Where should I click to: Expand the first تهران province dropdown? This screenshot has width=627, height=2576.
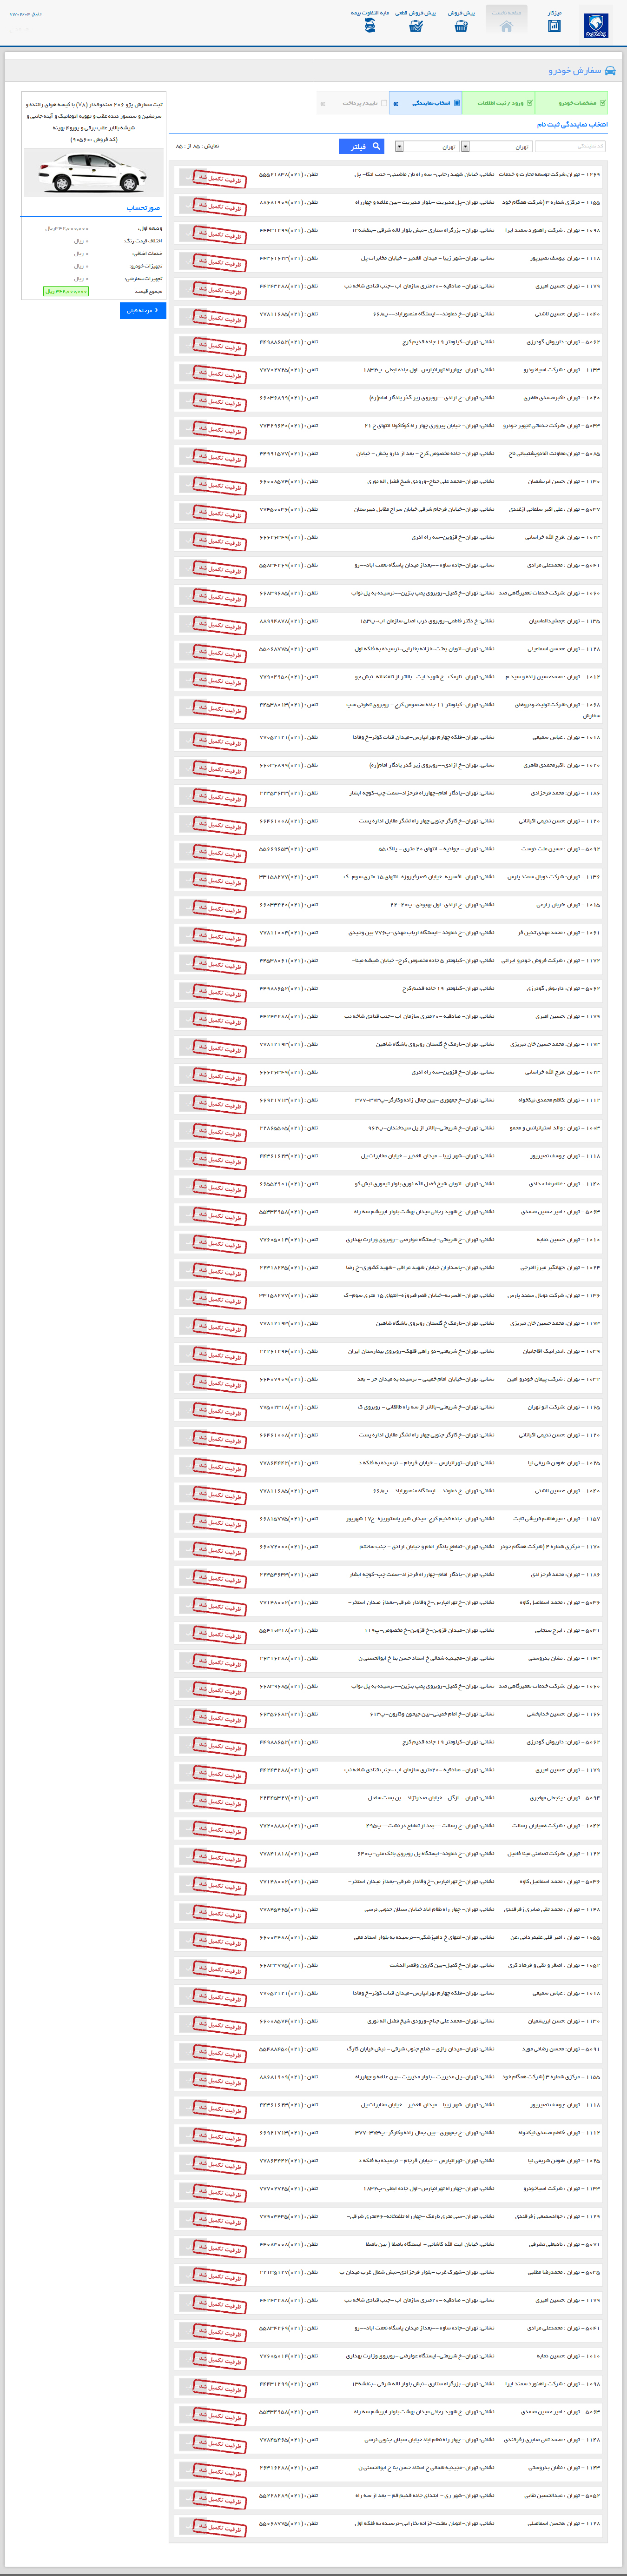496,146
